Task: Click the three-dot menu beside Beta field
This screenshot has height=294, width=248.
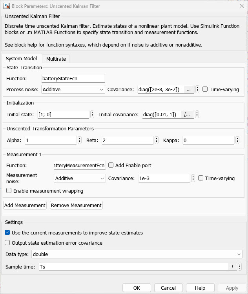Action: (157, 140)
